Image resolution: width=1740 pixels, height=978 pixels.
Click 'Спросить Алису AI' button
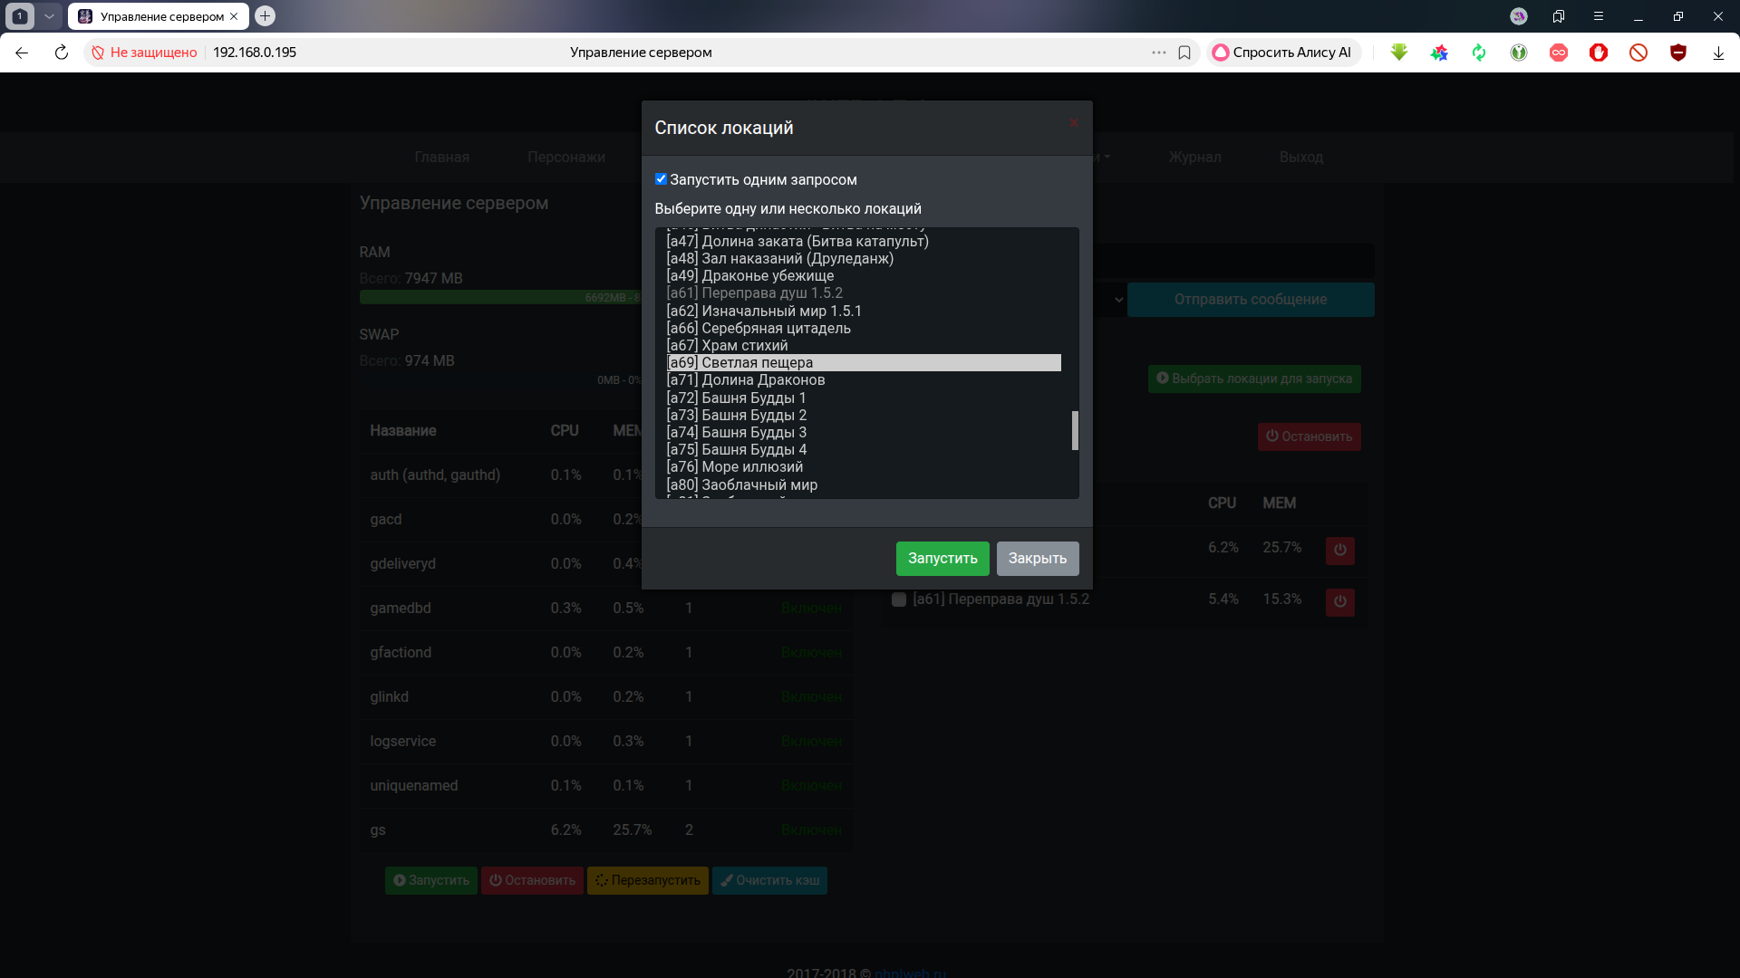1282,53
